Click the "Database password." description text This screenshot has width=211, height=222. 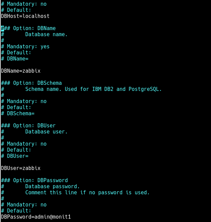pyautogui.click(x=52, y=187)
